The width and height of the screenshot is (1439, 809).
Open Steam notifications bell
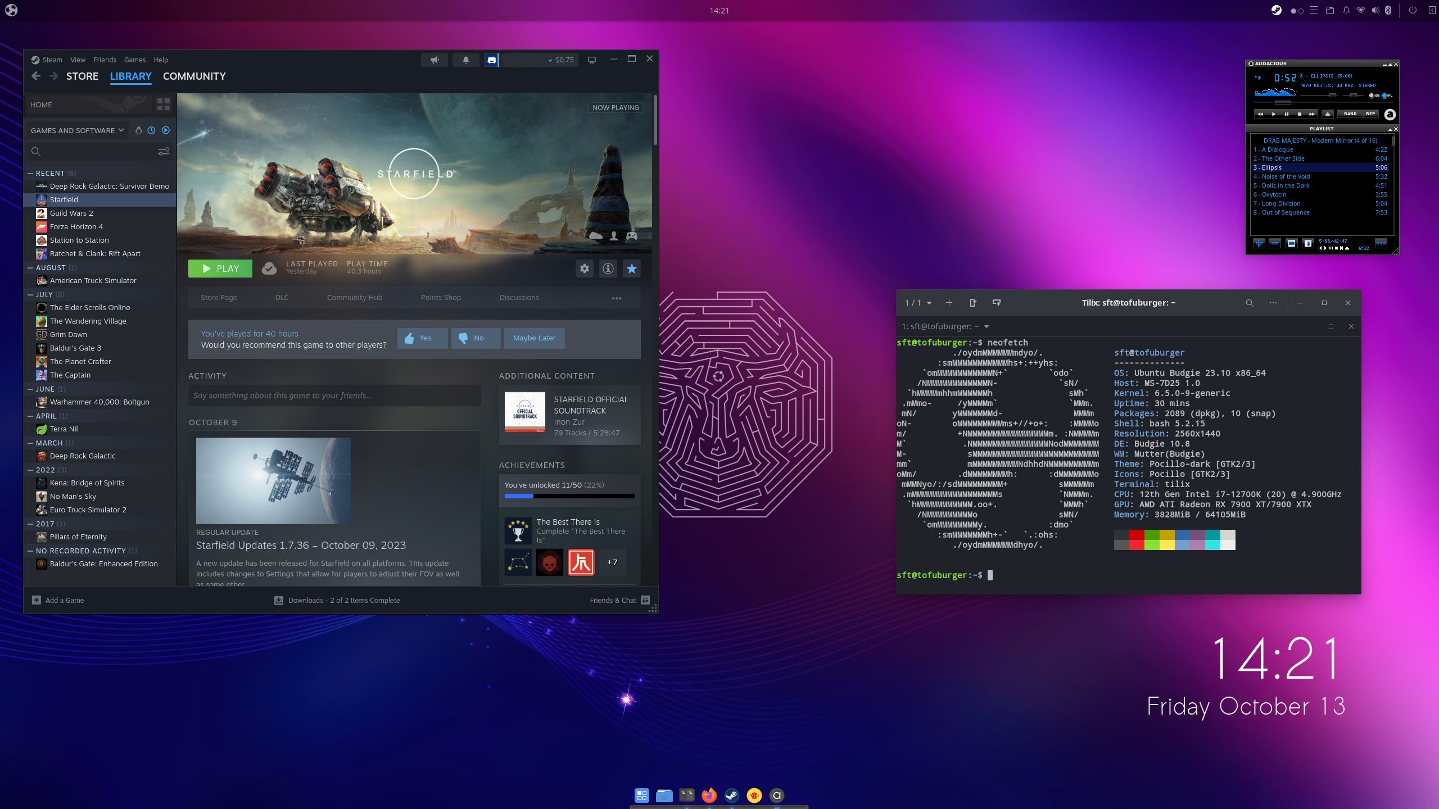pyautogui.click(x=466, y=60)
